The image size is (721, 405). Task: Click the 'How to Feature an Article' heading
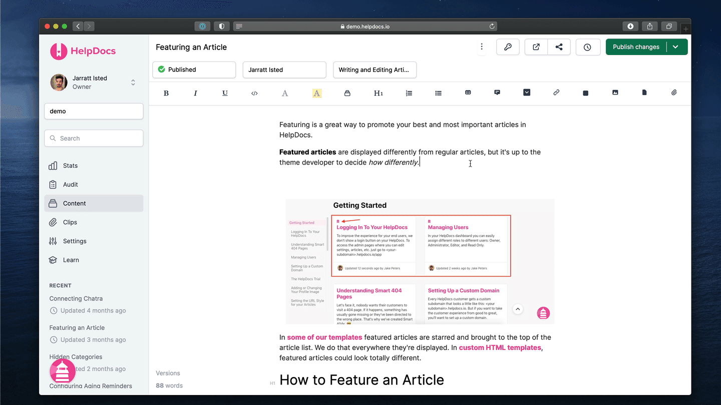pyautogui.click(x=362, y=380)
